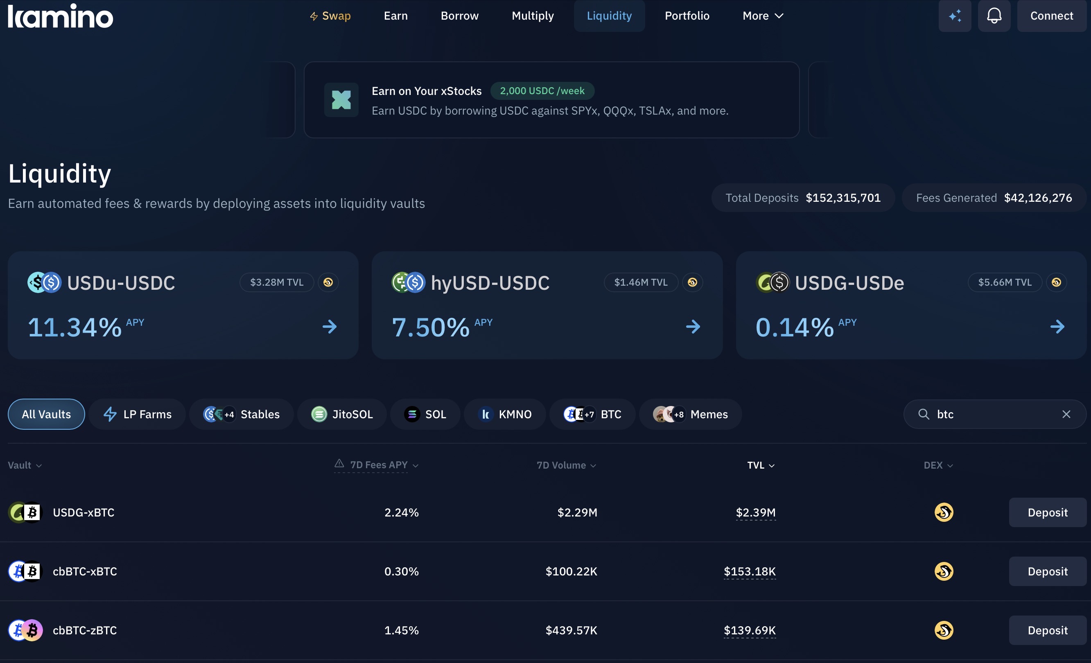Click DEX icon in cbBTC-zBTC row
Screen dimensions: 1091x663
944,630
